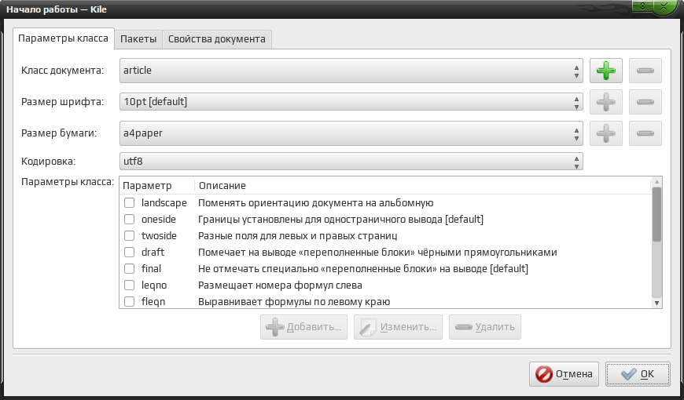
Task: Select the fleqn description 'Выравнивает формулы по левому краю'
Action: 294,302
